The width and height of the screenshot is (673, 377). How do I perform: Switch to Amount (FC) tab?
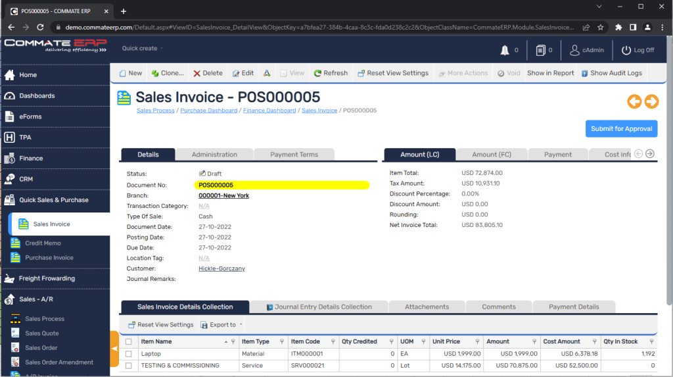pos(492,155)
